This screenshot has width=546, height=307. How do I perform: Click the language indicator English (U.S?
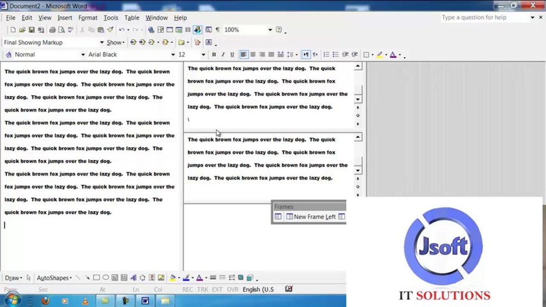coord(258,289)
